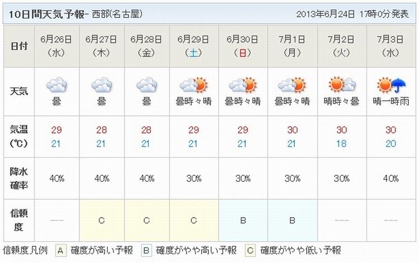
Task: Select the 6月29日 (土) date header
Action: 194,46
